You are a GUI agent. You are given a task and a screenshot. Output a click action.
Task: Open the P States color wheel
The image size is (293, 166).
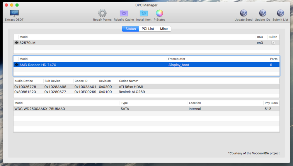click(159, 13)
